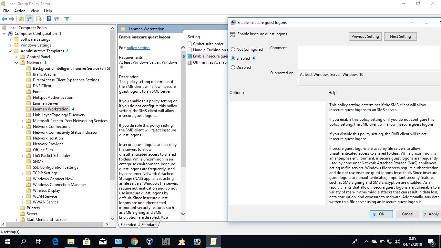Toggle the Show/Hide Action Pane toolbar icon
The image size is (441, 248).
56,19
